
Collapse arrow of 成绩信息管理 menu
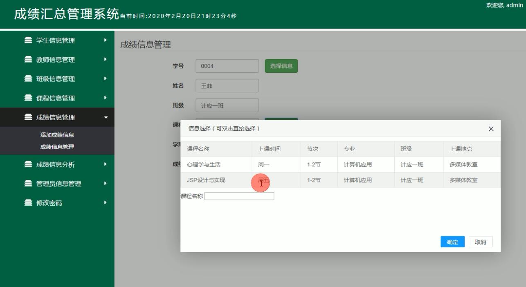pyautogui.click(x=106, y=118)
